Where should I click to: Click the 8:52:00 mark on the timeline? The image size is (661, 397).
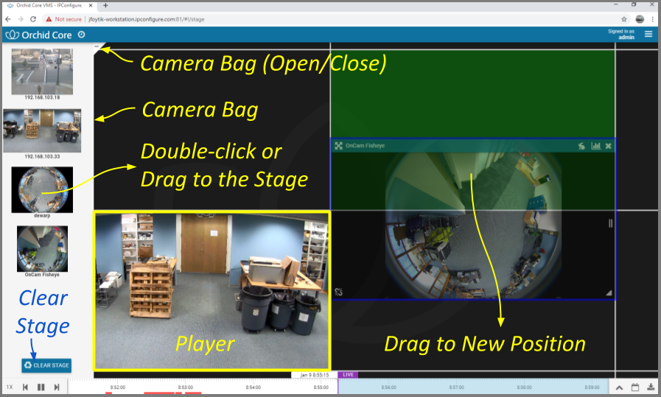pyautogui.click(x=118, y=387)
